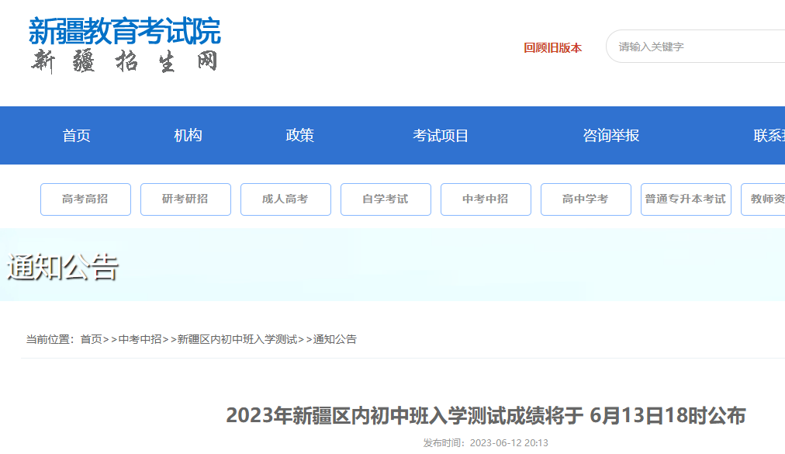This screenshot has height=454, width=785.
Task: Click the article title about 6月13日18时公布
Action: 486,415
